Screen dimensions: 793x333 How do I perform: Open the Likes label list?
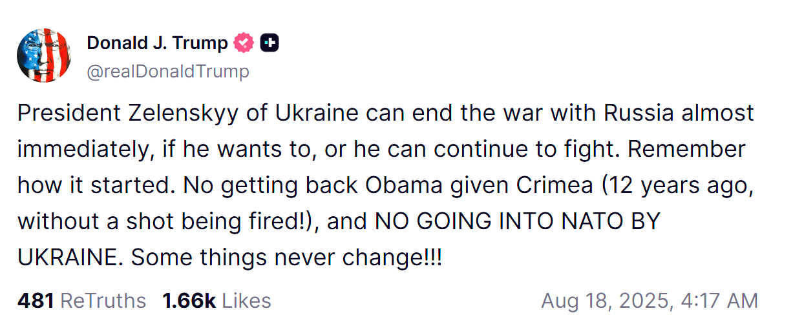coord(246,301)
